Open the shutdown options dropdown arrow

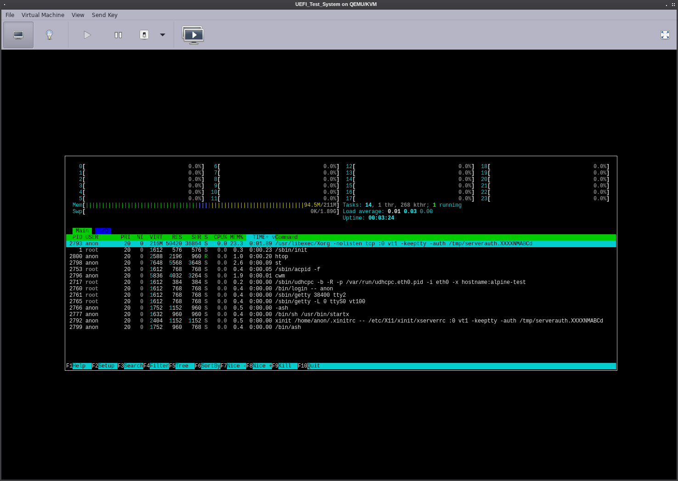(x=163, y=35)
